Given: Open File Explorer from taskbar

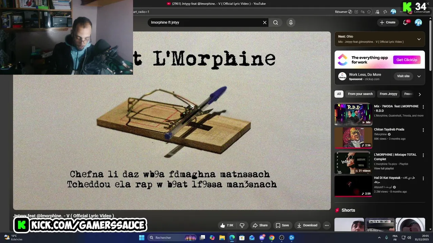Looking at the screenshot, I should pyautogui.click(x=222, y=238).
